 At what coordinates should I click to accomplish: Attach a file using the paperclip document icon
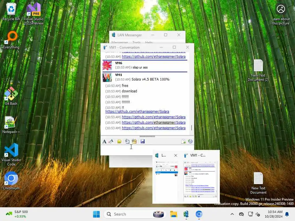(127, 141)
